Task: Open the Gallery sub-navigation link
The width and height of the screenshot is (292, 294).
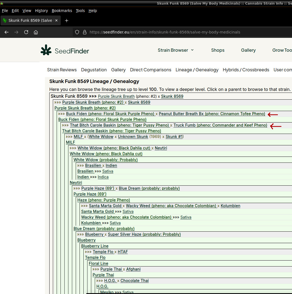Action: pos(118,70)
